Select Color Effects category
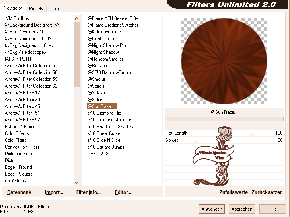The width and height of the screenshot is (290, 217). [17, 133]
